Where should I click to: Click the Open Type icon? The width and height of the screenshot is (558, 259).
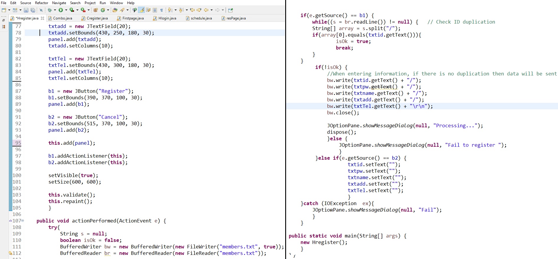(x=115, y=10)
